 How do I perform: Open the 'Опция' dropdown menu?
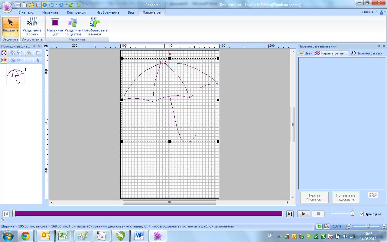click(369, 12)
